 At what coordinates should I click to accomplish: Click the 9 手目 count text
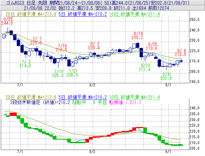(x=100, y=102)
